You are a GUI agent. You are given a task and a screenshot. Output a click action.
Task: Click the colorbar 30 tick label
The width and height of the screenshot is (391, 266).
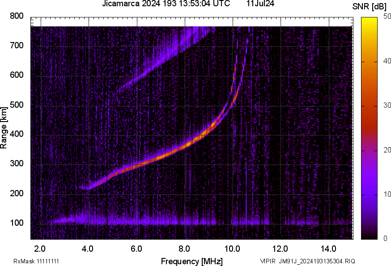click(x=387, y=105)
